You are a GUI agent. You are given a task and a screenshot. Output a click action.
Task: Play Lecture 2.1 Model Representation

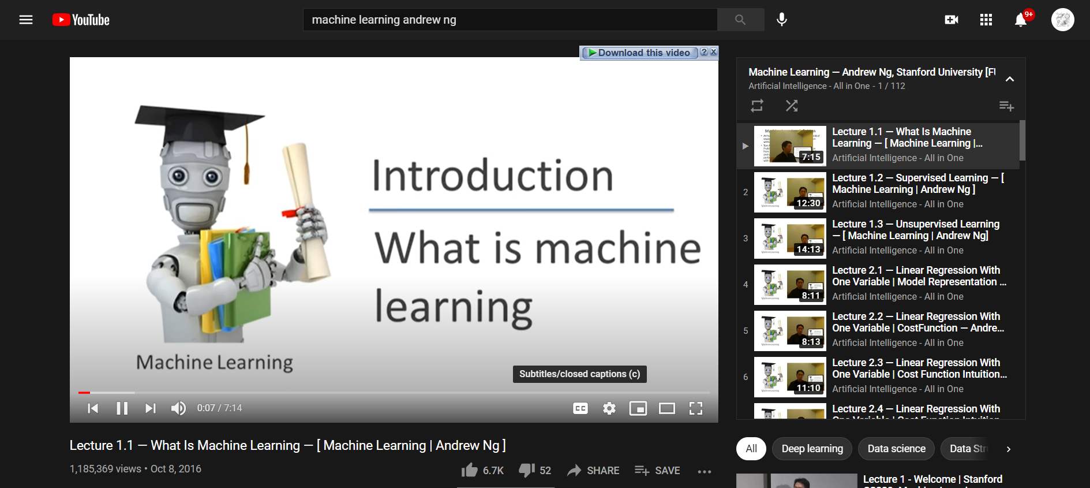point(878,285)
